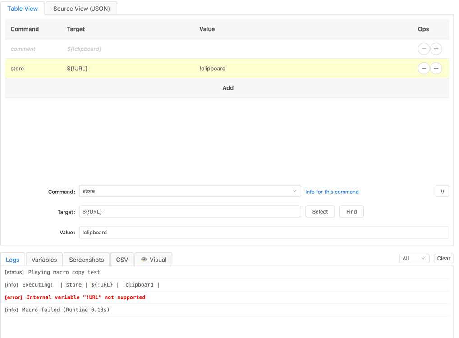Open the All log filter dropdown
This screenshot has height=338, width=459.
pyautogui.click(x=413, y=258)
